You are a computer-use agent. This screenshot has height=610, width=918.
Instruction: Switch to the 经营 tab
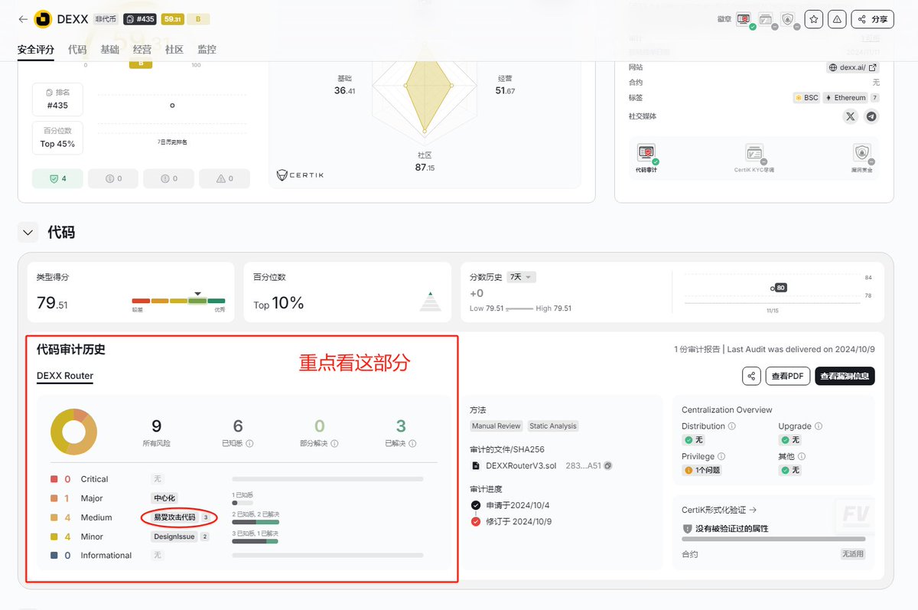(142, 50)
